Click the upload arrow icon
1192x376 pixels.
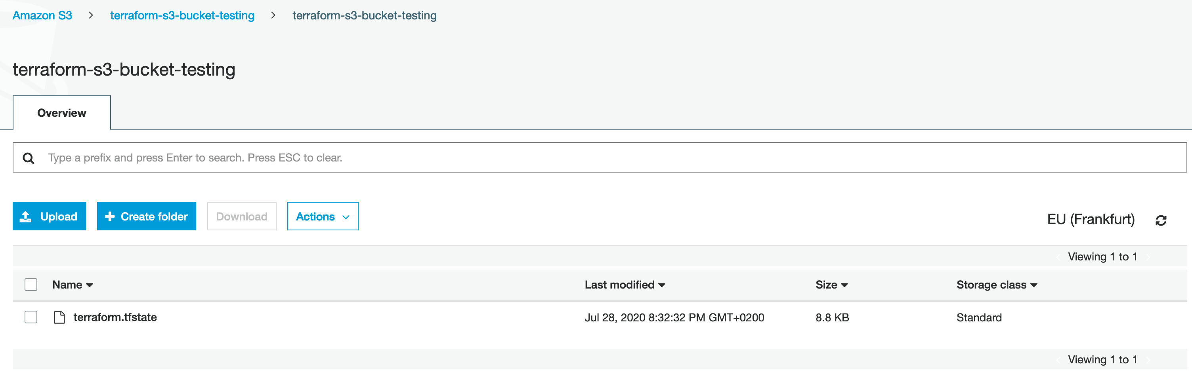(x=26, y=216)
